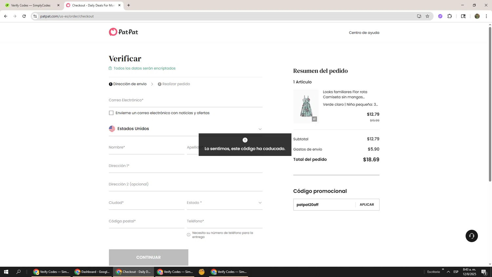Reload the checkout page
This screenshot has height=277, width=492.
(24, 16)
